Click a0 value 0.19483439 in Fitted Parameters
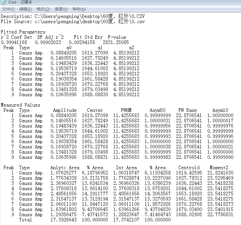The height and width of the screenshot is (225, 241). (x=64, y=63)
